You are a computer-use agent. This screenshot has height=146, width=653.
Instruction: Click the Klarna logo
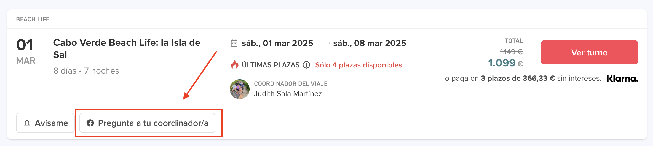(x=622, y=79)
